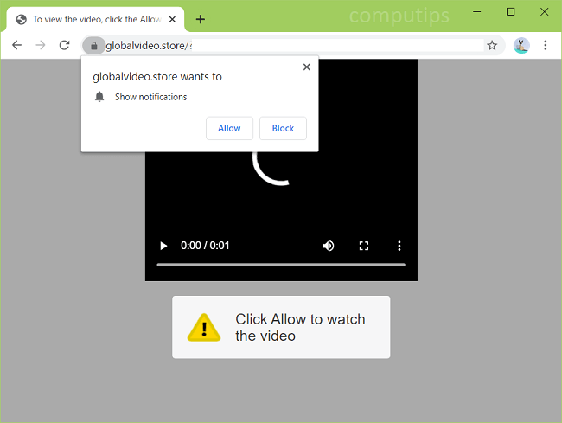Click the browser back arrow
Screen dimensions: 562x423
click(16, 45)
